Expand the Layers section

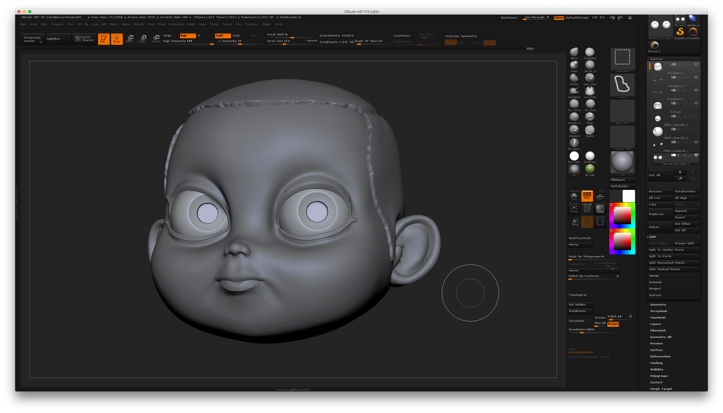655,324
